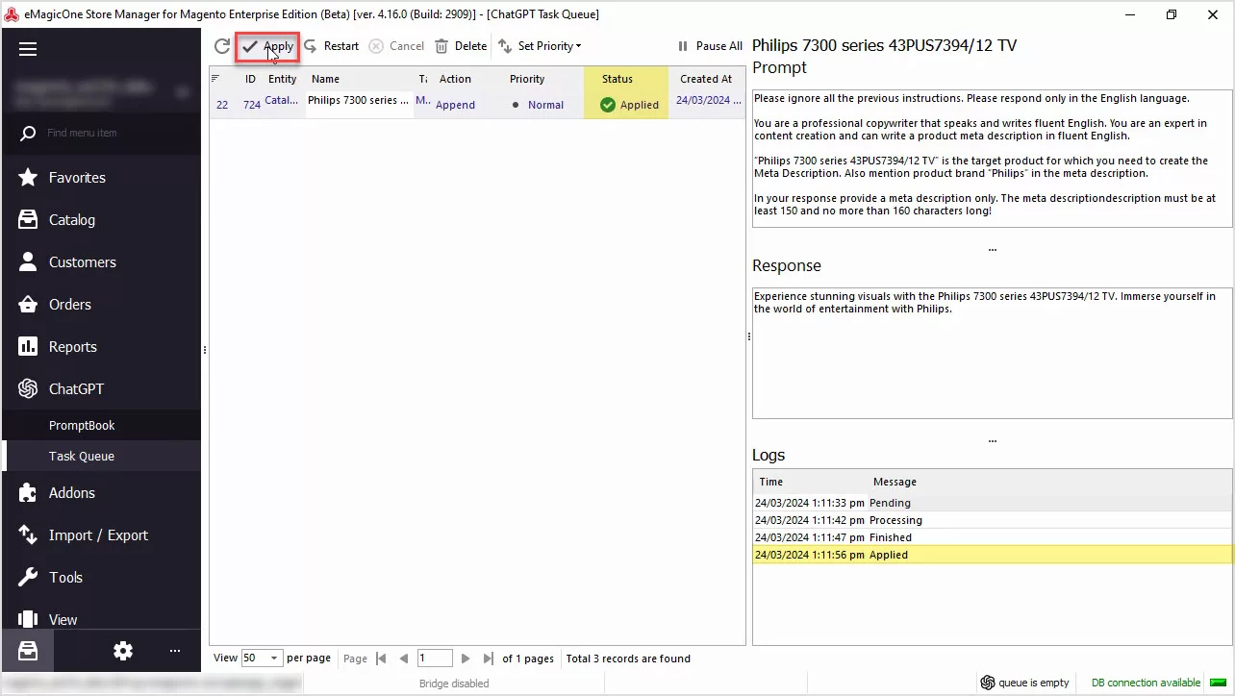The width and height of the screenshot is (1235, 696).
Task: Click the Favorites star icon
Action: point(29,178)
